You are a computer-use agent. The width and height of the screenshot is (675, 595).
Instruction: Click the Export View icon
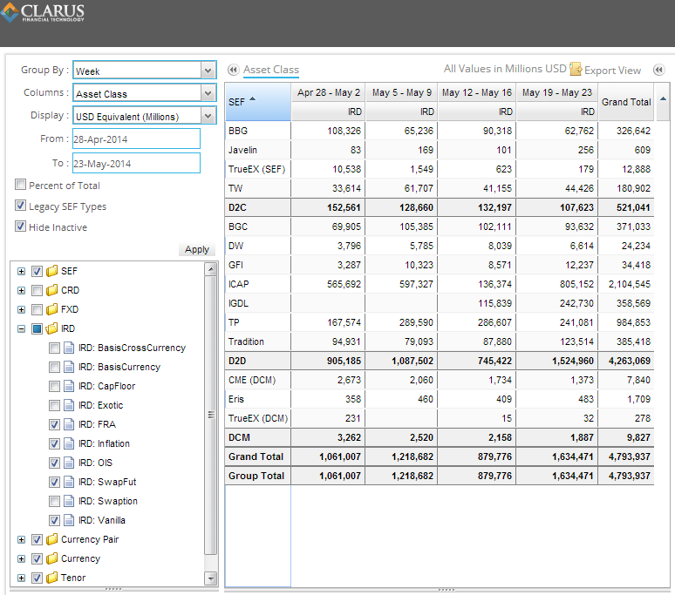tap(576, 69)
